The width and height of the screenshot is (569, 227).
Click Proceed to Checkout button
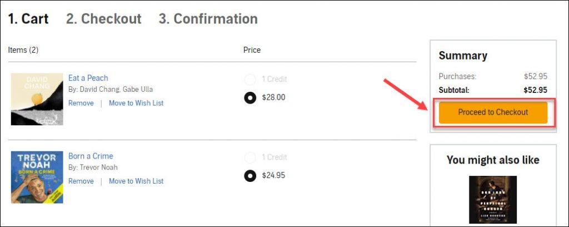click(x=493, y=112)
